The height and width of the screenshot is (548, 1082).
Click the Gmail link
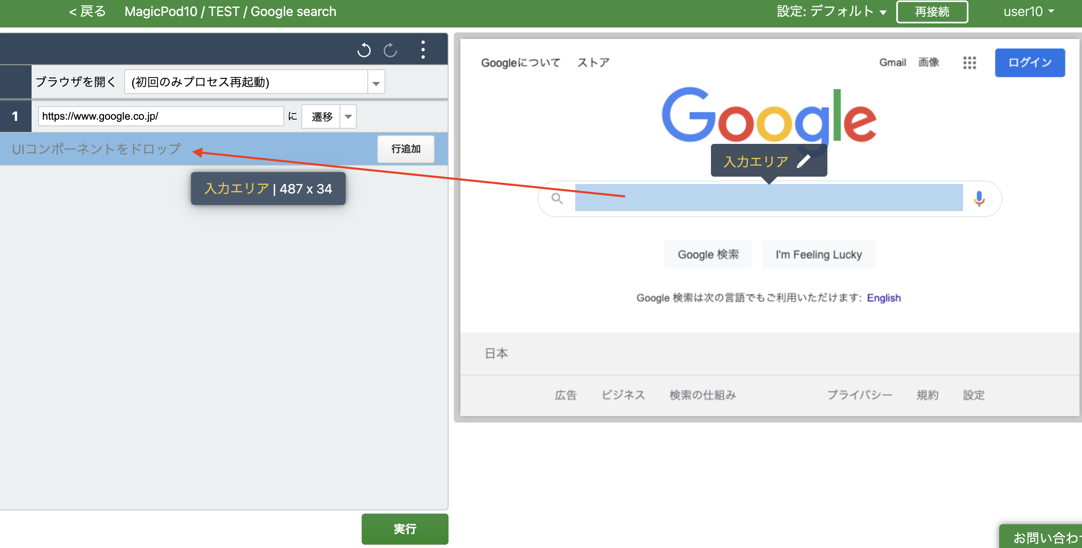(893, 63)
